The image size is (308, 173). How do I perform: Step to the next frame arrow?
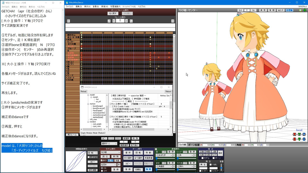pos(126,21)
